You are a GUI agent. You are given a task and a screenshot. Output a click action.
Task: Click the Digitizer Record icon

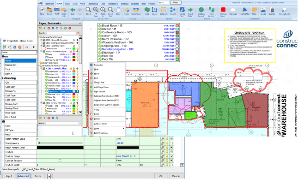pos(201,10)
